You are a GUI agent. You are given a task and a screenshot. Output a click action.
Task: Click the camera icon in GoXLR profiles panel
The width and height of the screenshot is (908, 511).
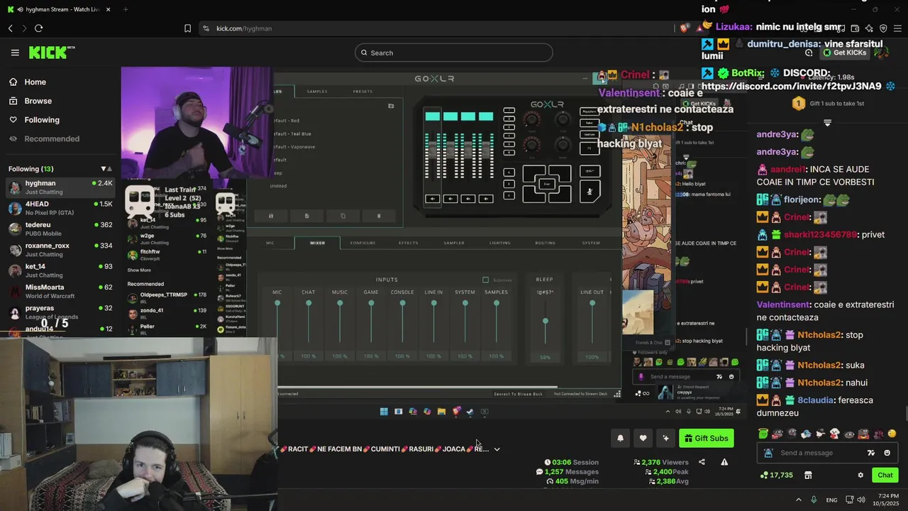click(391, 106)
